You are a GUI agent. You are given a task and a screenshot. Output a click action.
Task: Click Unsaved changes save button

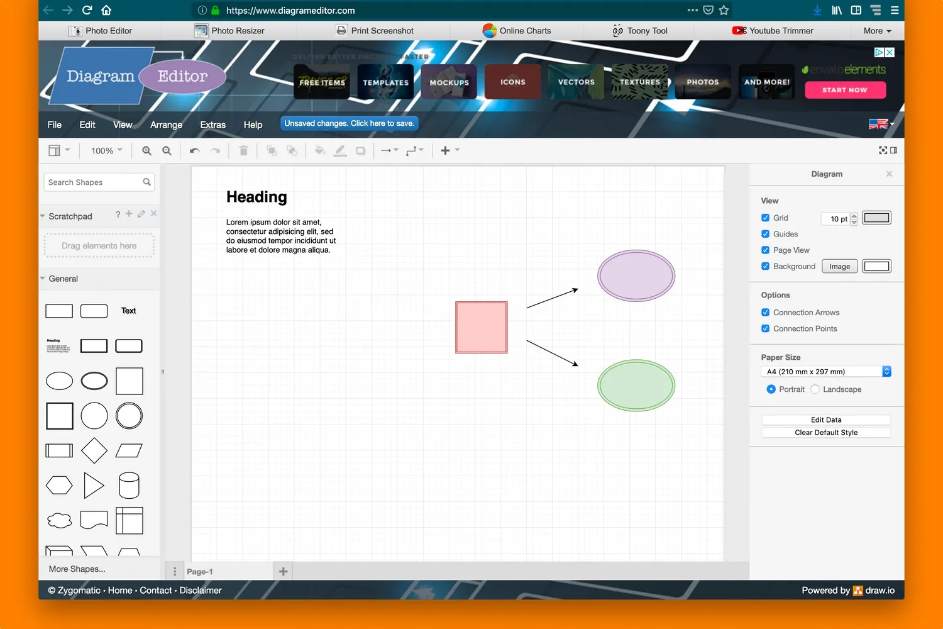click(349, 123)
